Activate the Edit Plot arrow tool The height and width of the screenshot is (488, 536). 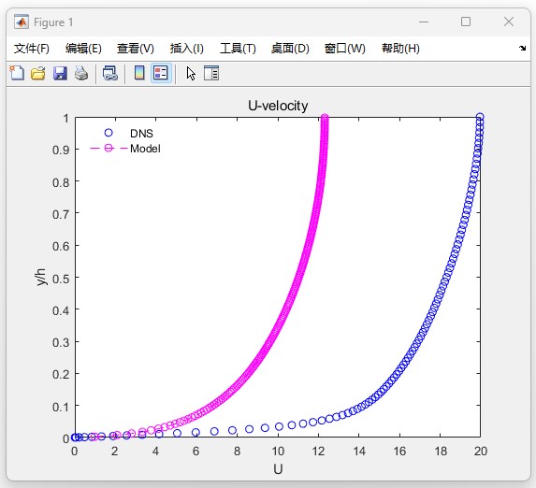[x=191, y=74]
